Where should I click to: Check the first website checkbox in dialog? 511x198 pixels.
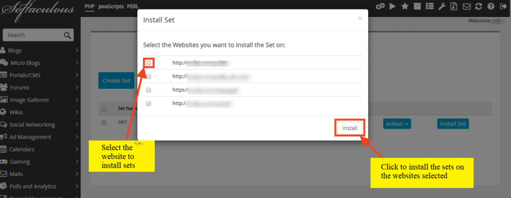pos(149,63)
